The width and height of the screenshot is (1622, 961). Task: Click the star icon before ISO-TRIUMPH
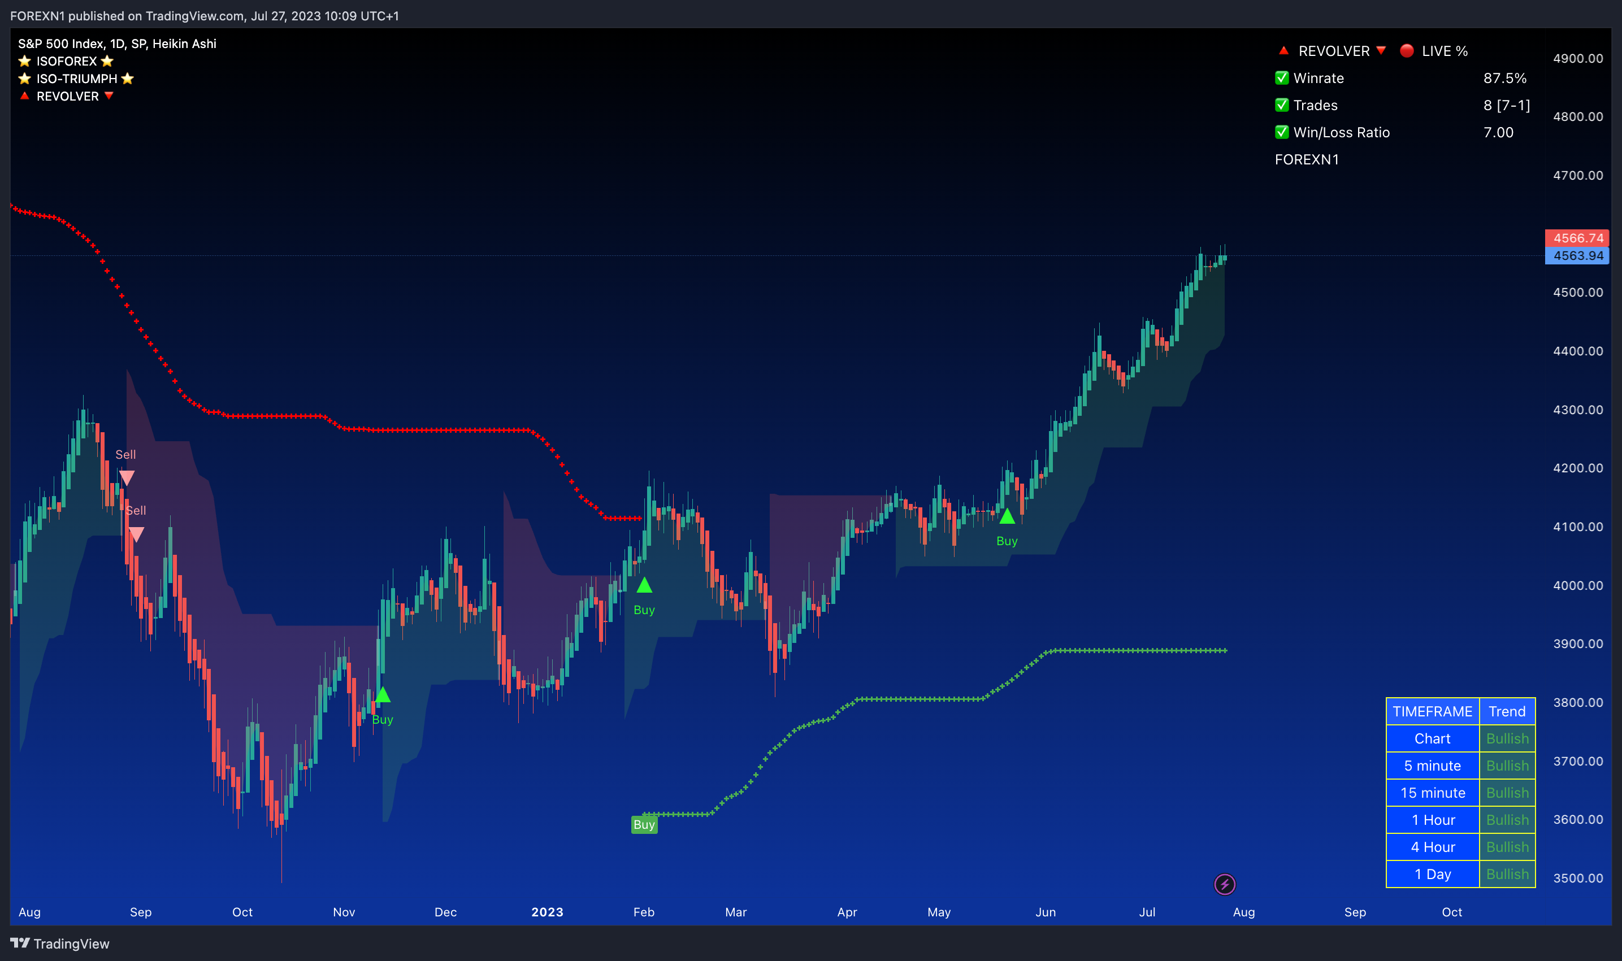point(25,79)
